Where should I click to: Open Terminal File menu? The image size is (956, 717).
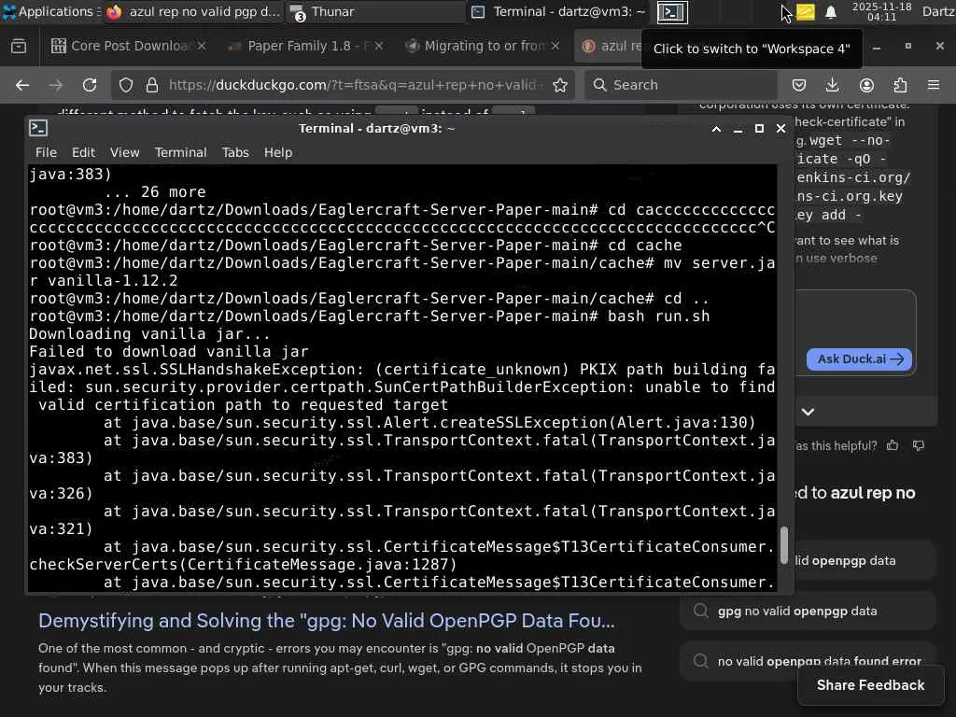pos(46,152)
